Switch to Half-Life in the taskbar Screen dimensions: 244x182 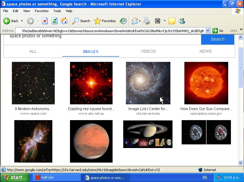click(x=56, y=177)
